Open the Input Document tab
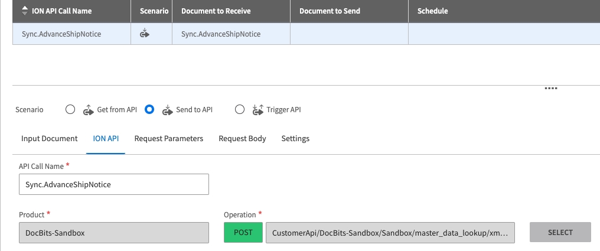 [x=50, y=139]
